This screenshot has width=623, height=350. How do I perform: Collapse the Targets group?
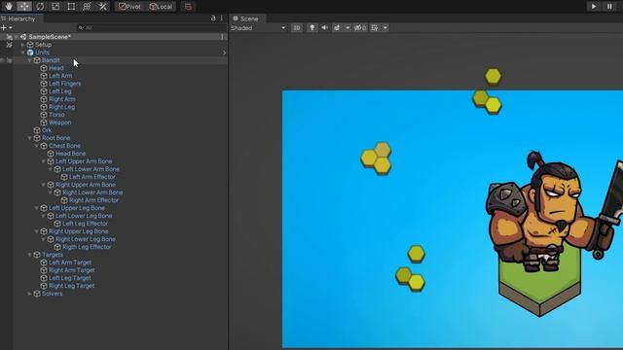click(30, 255)
